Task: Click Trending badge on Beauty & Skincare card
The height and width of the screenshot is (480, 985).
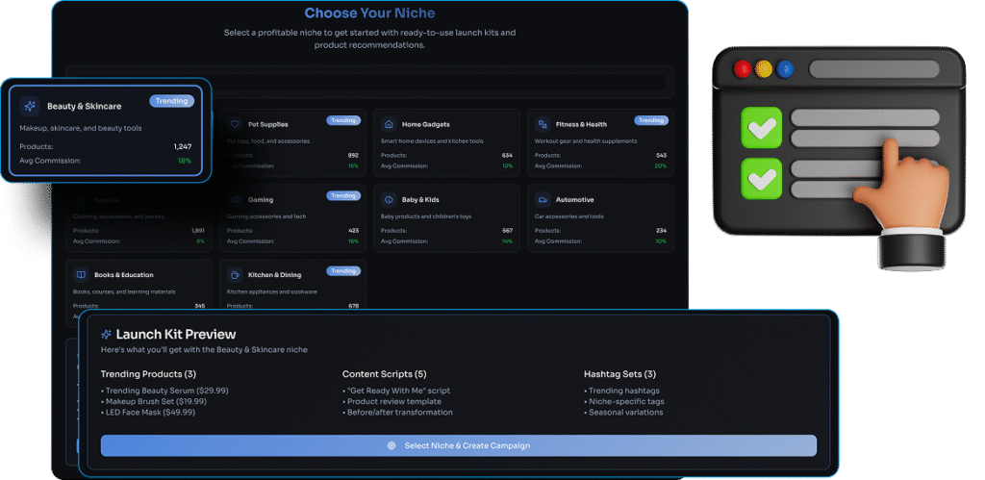Action: tap(171, 101)
